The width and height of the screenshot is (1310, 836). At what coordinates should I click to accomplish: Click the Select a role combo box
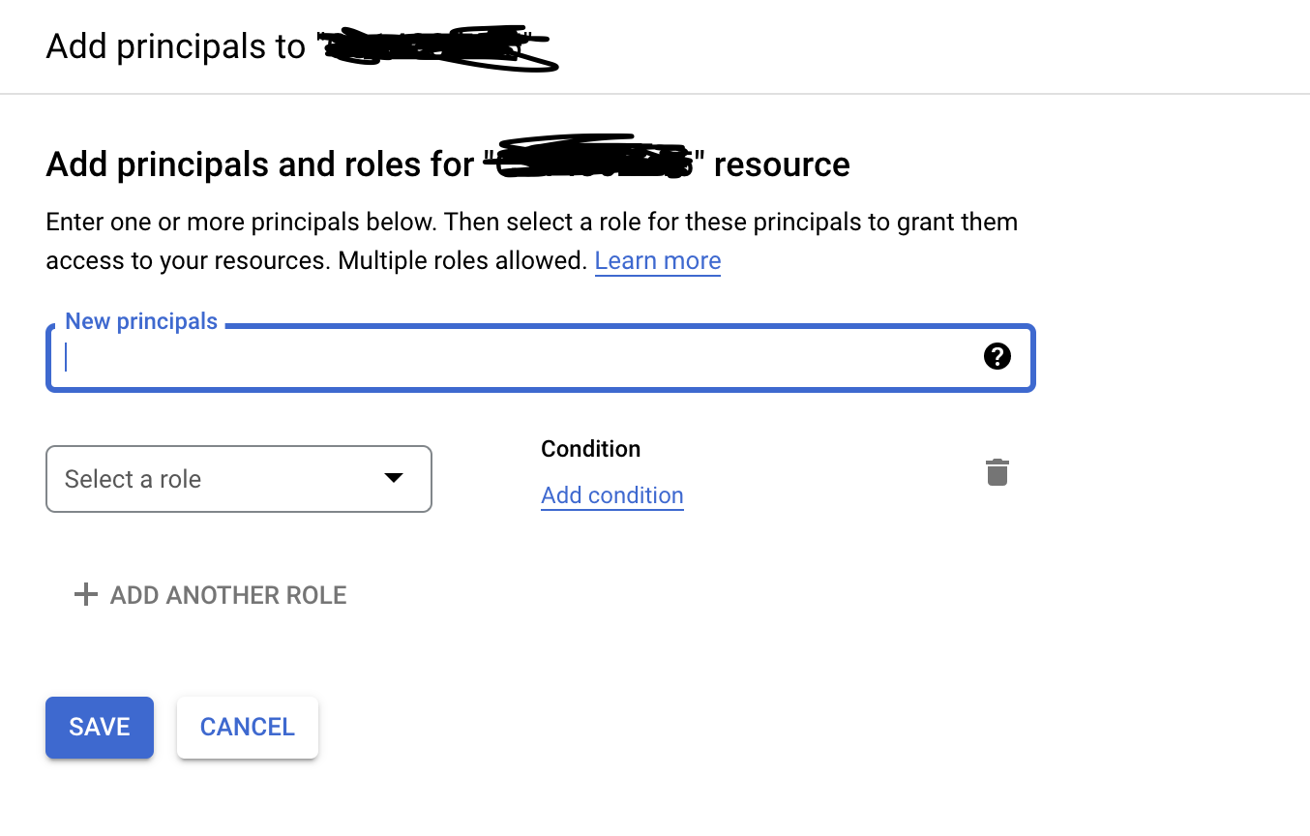click(238, 478)
